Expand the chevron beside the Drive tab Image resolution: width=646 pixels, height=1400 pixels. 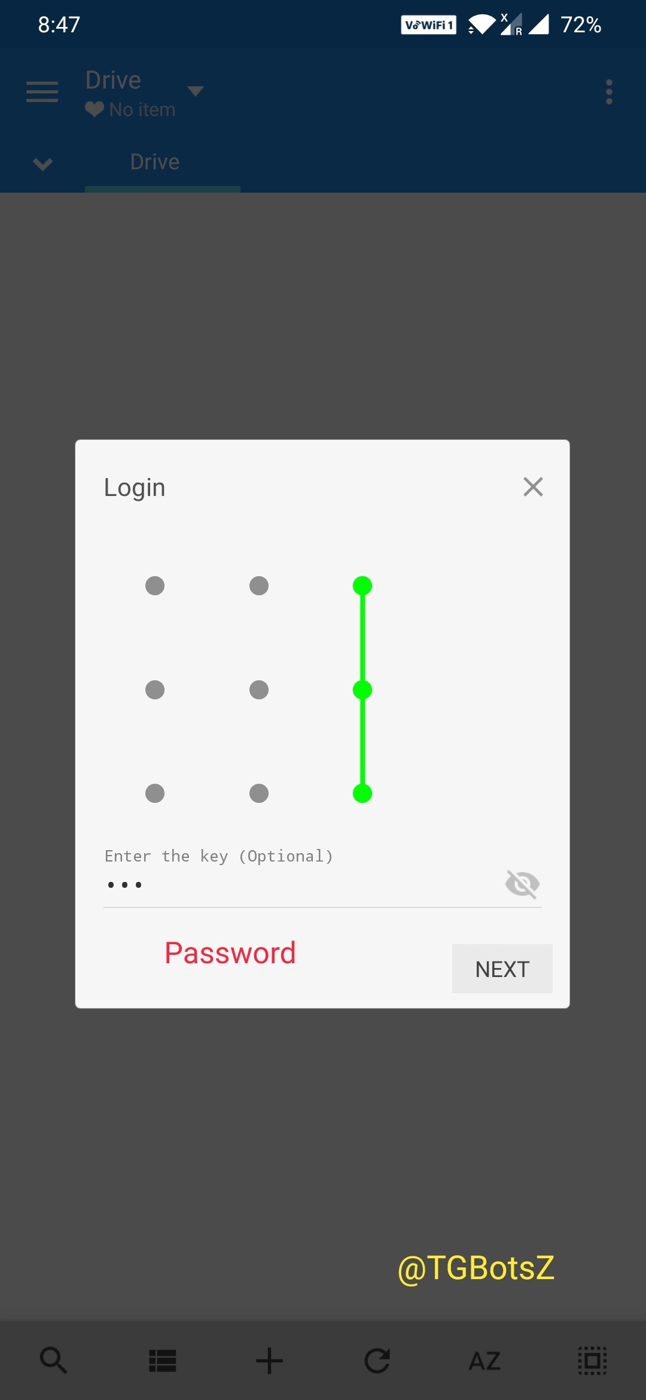click(42, 163)
